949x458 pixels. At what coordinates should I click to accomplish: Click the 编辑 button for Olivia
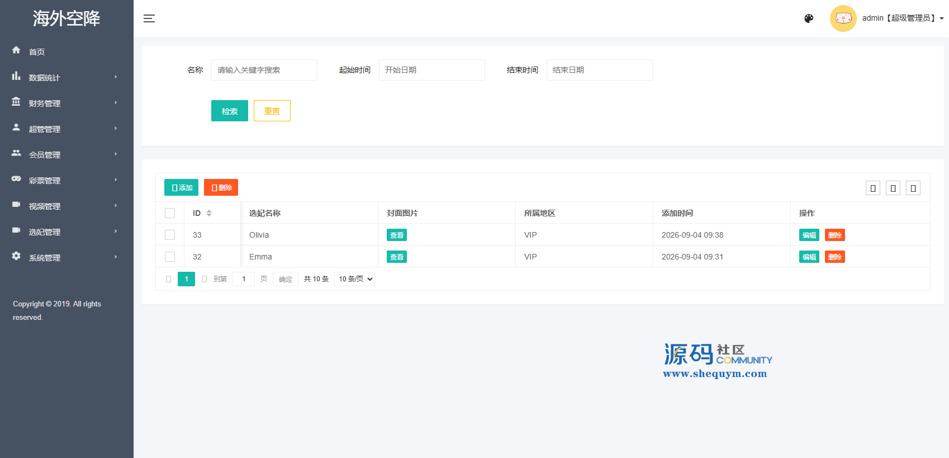tap(809, 235)
